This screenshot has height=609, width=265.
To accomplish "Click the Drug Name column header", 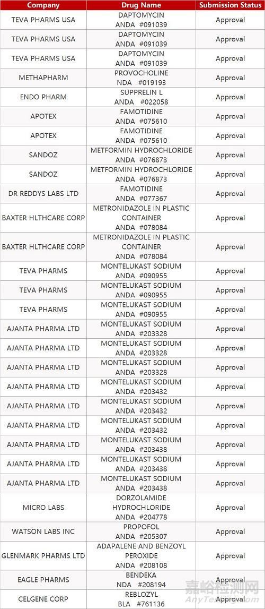I will pos(141,5).
